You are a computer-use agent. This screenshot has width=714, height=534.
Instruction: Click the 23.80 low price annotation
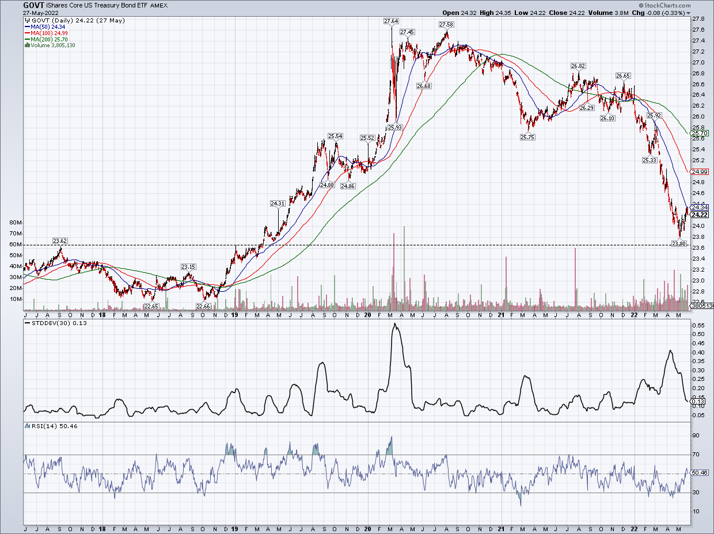click(x=679, y=243)
